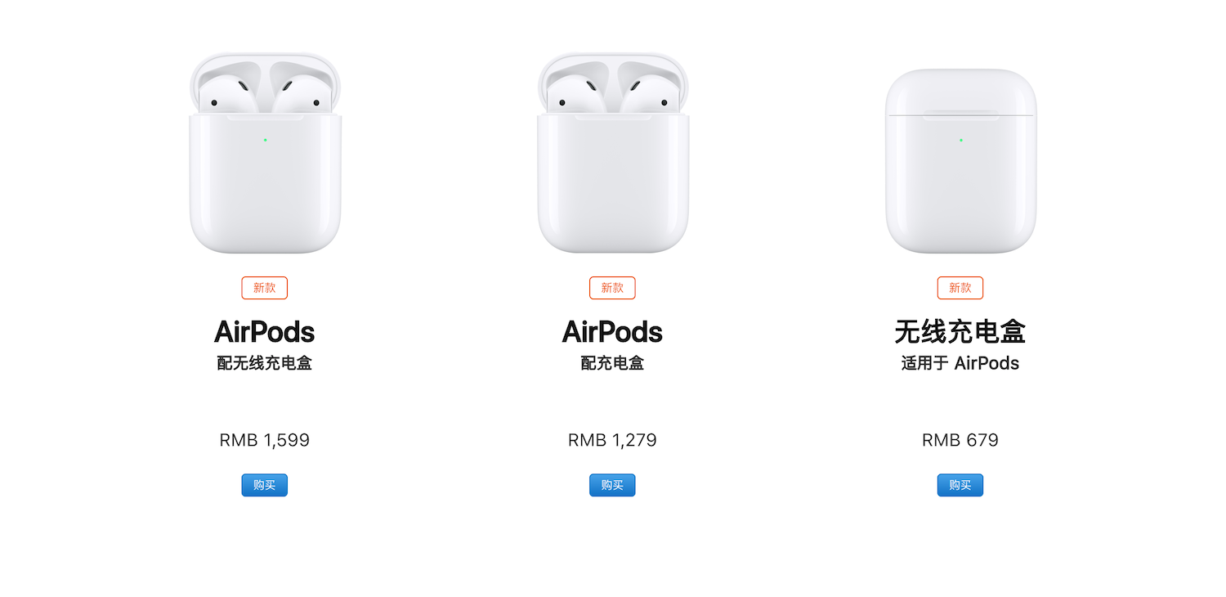This screenshot has height=597, width=1226.
Task: Click the AirPods with wireless charging case image
Action: tap(265, 153)
